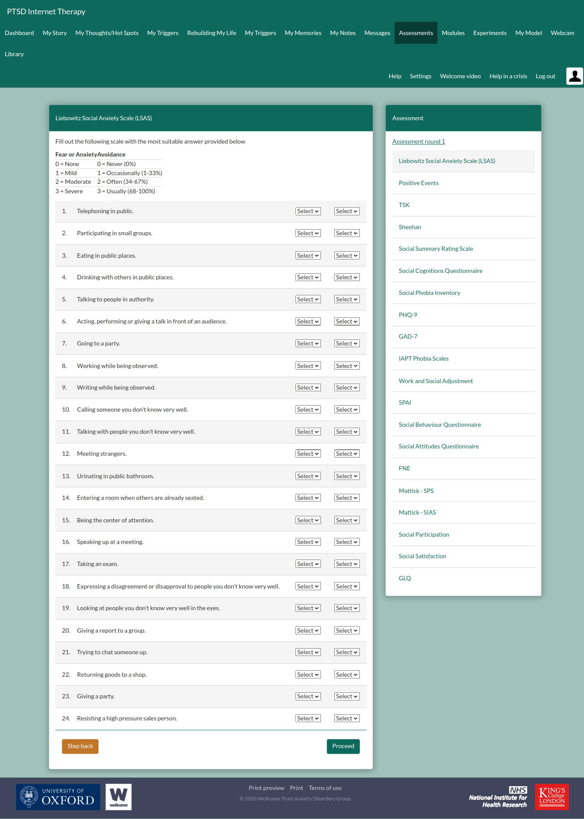Click the King's College London logo
This screenshot has height=819, width=584.
[552, 797]
